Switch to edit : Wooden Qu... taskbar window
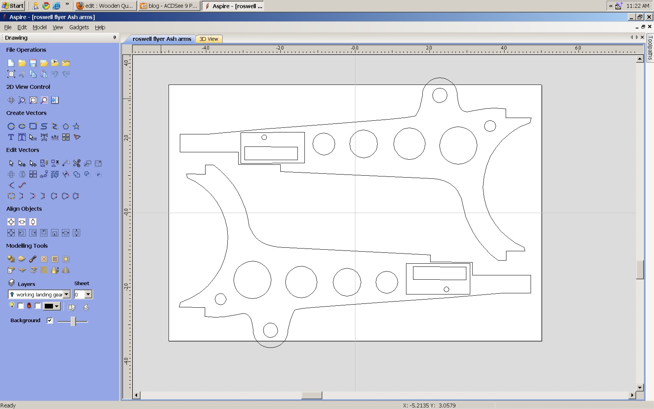Image resolution: width=654 pixels, height=409 pixels. [105, 6]
